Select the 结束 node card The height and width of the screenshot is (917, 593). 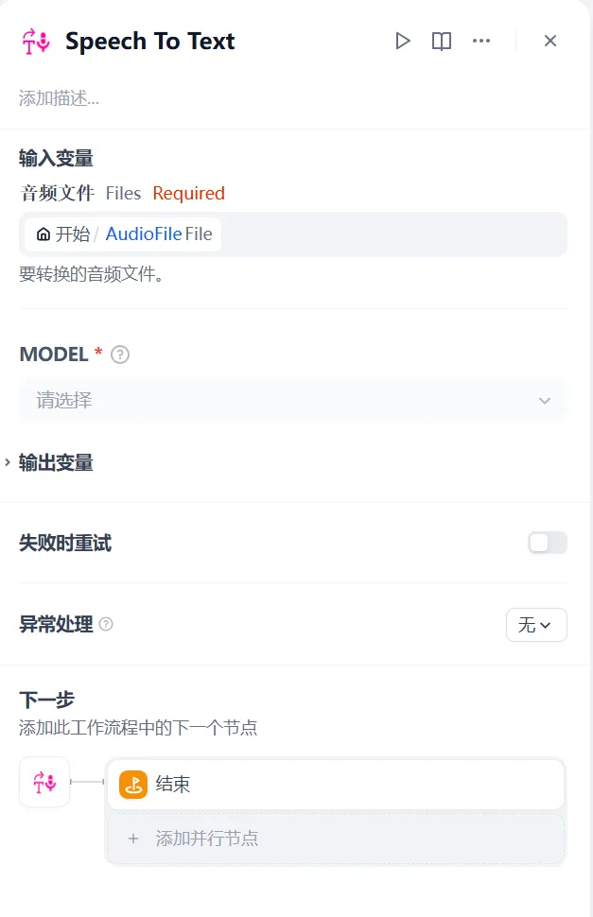pyautogui.click(x=336, y=784)
